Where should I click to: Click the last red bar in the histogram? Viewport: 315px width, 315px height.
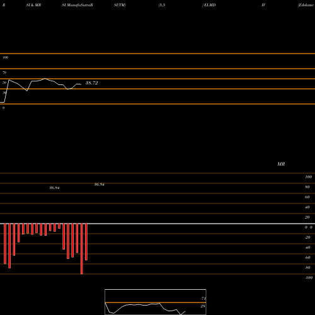[86, 242]
